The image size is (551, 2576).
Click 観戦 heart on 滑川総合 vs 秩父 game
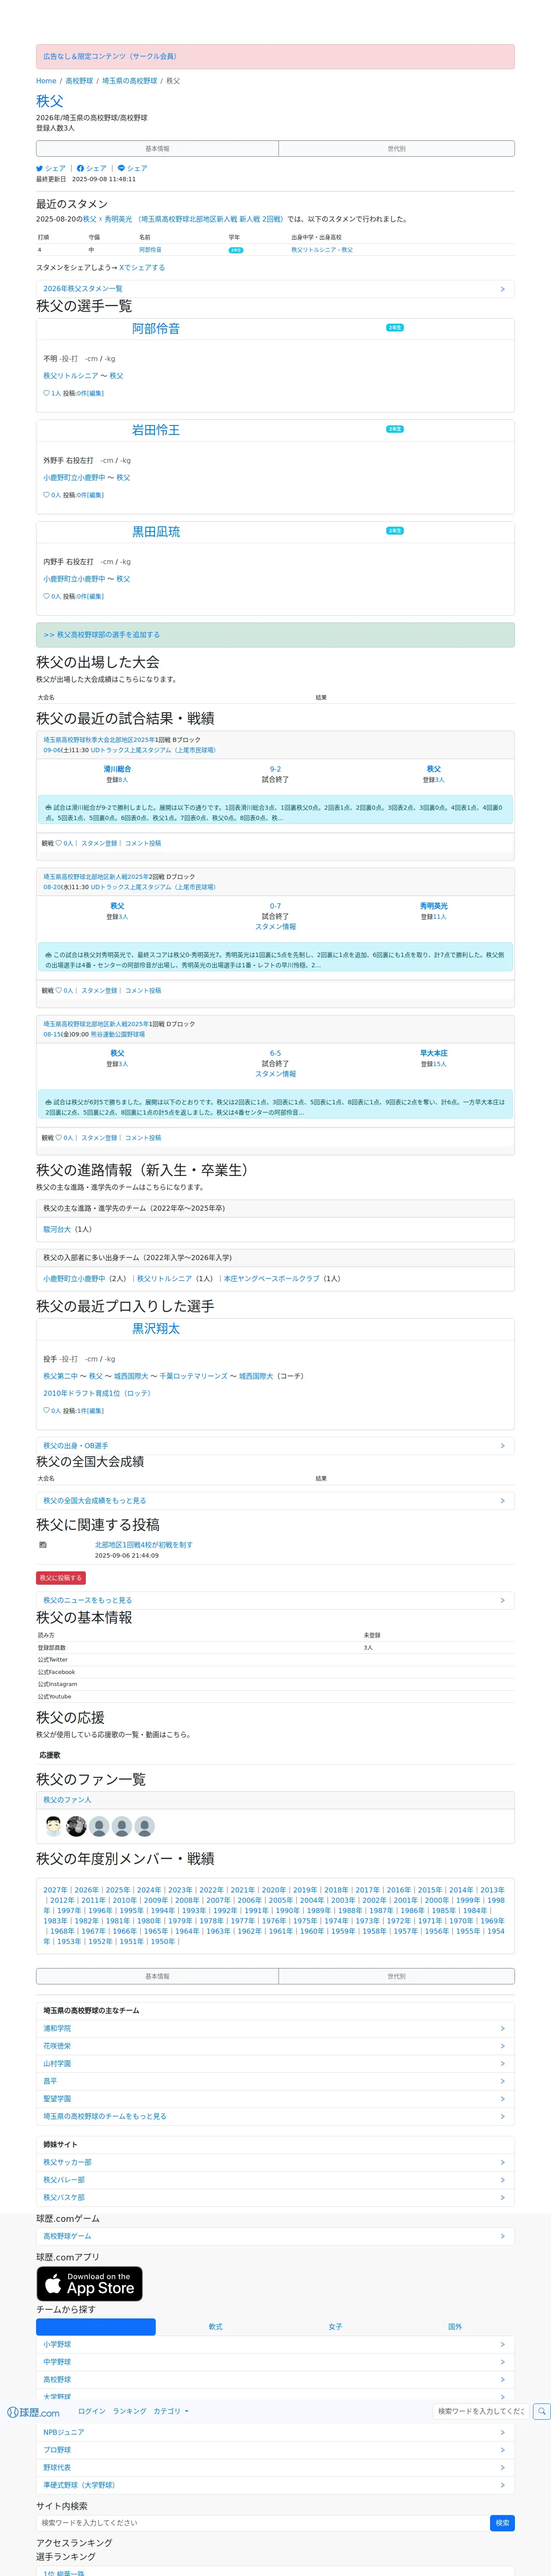tap(59, 843)
